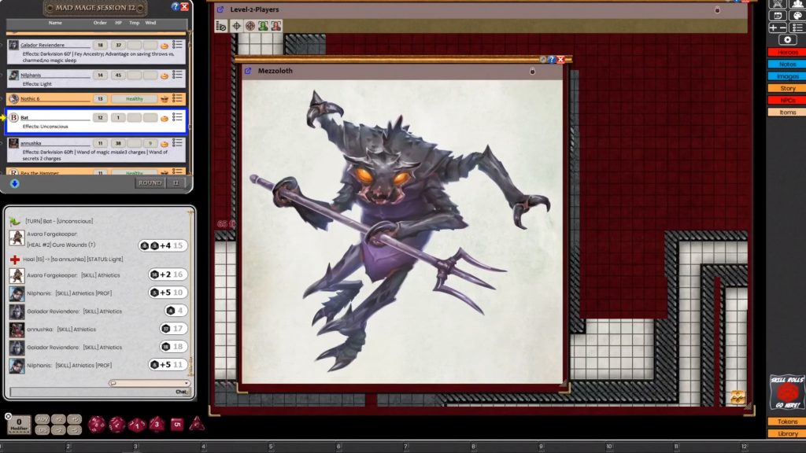806x453 pixels.
Task: Toggle the DIS disadvantage button
Action: click(43, 430)
